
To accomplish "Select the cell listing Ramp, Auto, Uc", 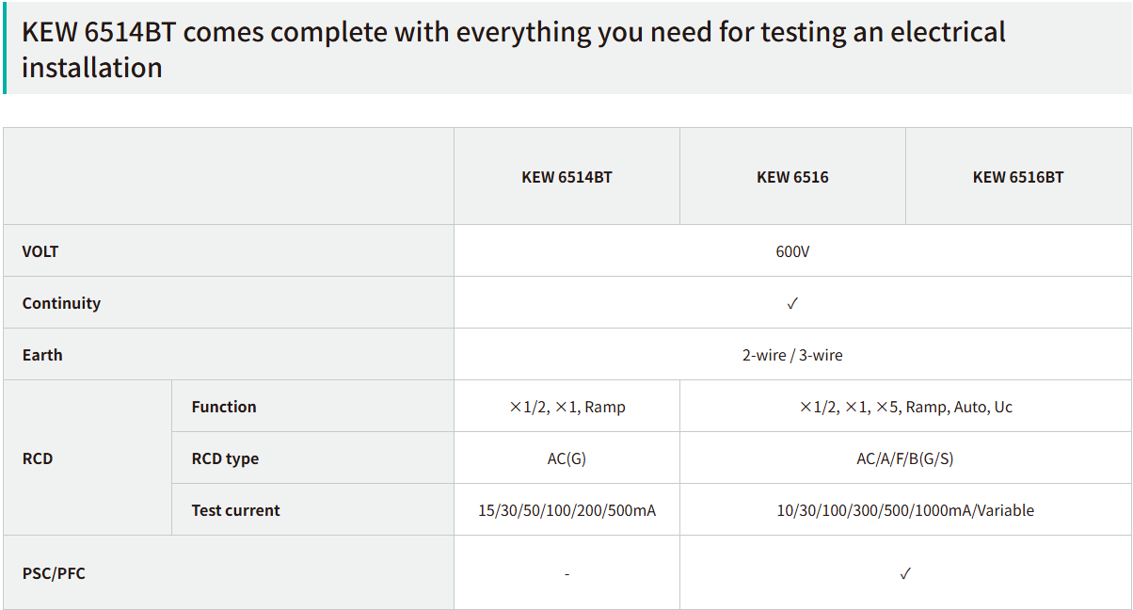I will [x=905, y=407].
